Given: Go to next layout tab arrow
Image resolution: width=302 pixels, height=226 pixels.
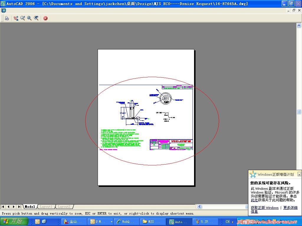Looking at the screenshot, I should click(14, 207).
